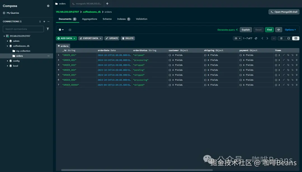
Task: Refresh the document count
Action: pyautogui.click(x=256, y=38)
